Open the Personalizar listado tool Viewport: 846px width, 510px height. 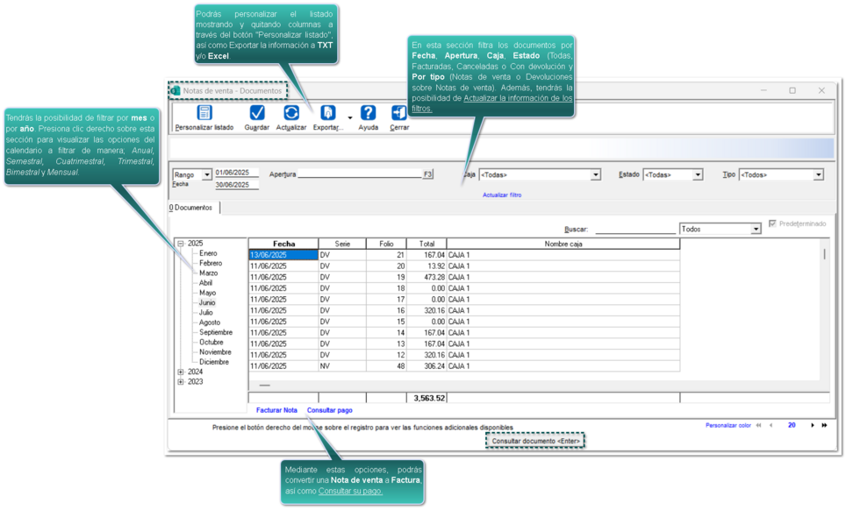[204, 114]
